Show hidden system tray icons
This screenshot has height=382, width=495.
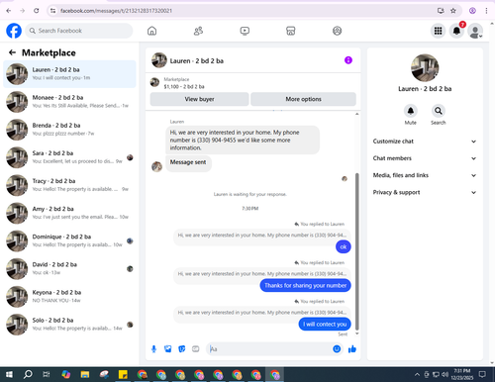pyautogui.click(x=417, y=374)
